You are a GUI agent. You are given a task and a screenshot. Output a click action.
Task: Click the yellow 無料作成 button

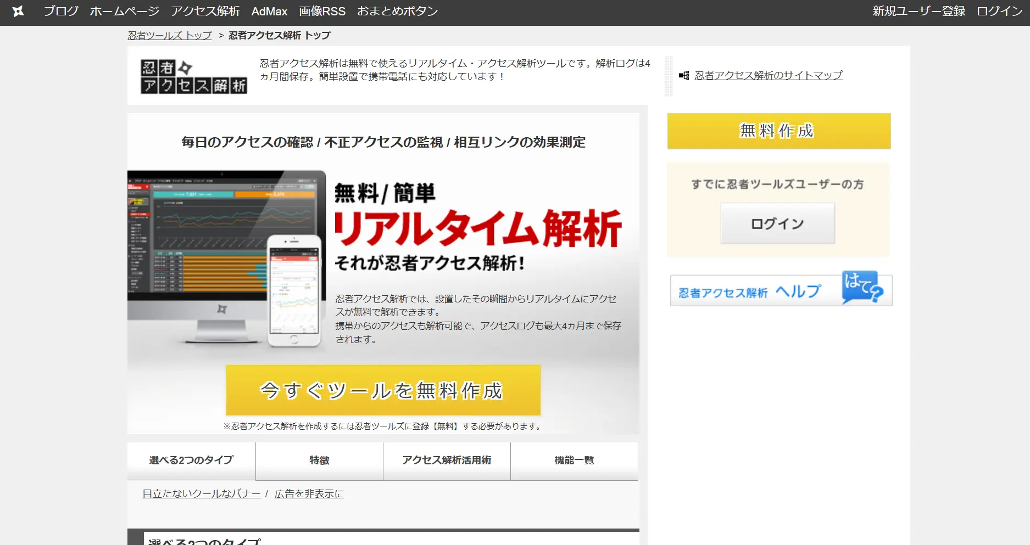[778, 131]
